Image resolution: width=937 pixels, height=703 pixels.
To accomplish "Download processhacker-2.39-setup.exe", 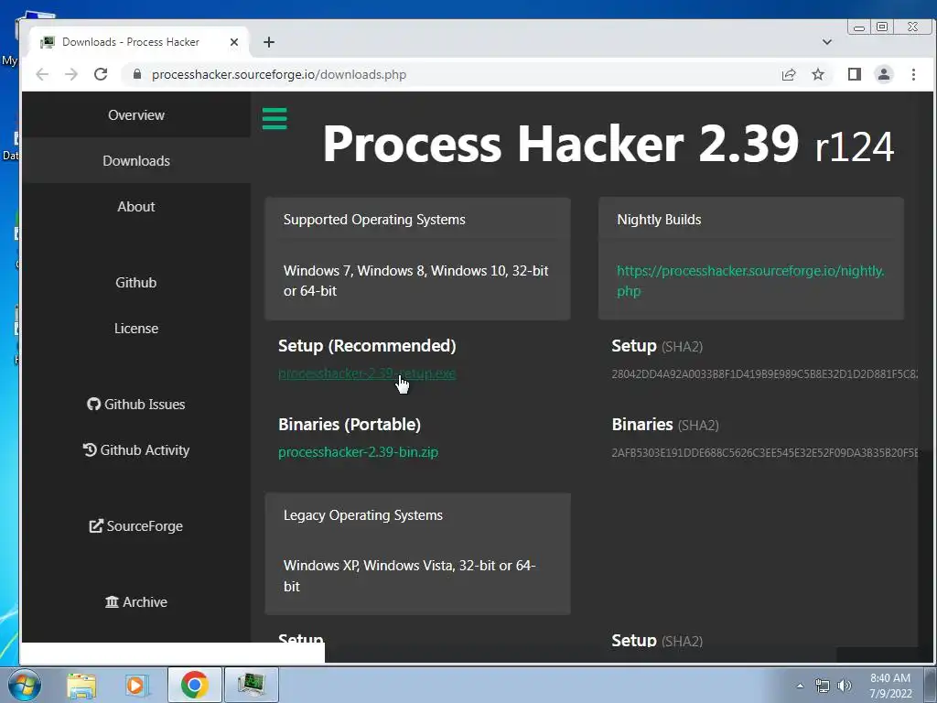I will click(367, 373).
